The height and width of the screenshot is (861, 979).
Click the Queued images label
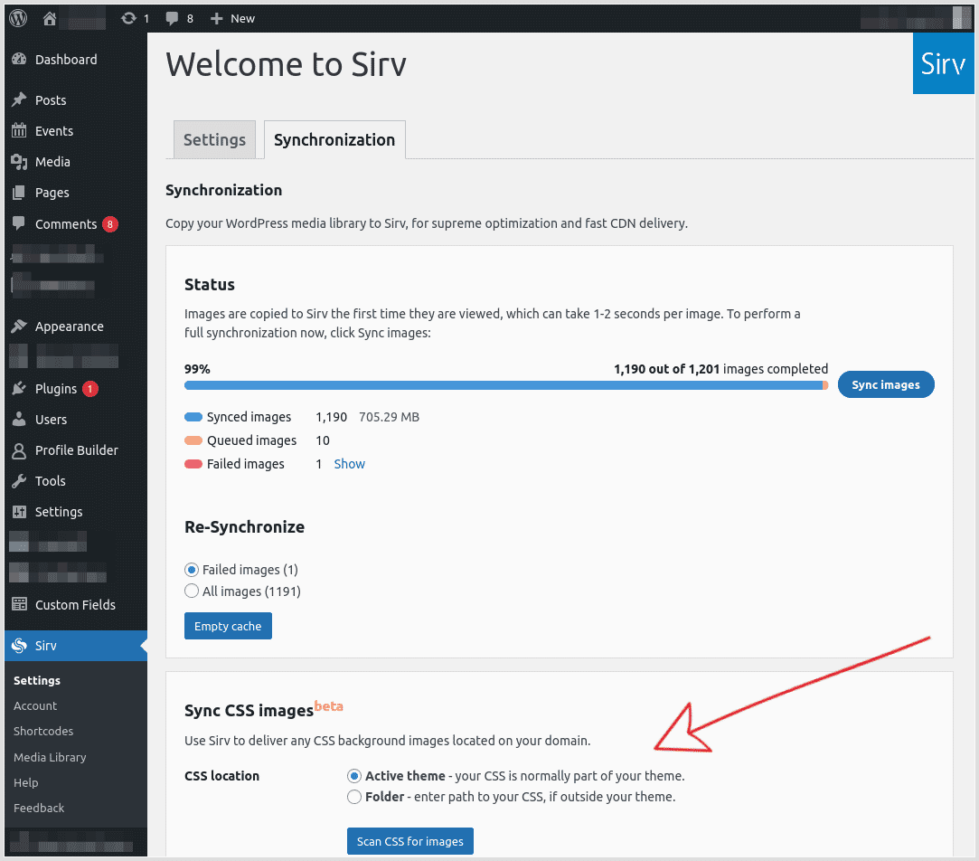tap(251, 440)
